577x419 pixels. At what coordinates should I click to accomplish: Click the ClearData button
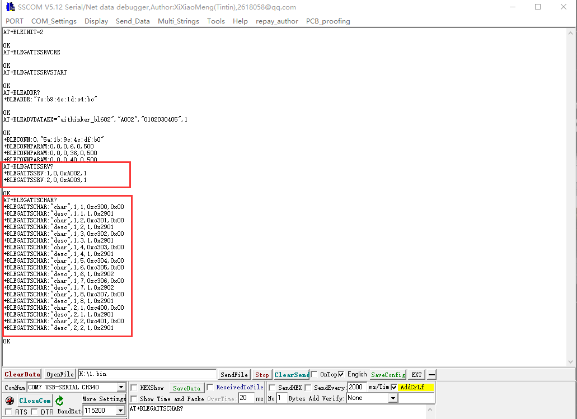pos(22,374)
